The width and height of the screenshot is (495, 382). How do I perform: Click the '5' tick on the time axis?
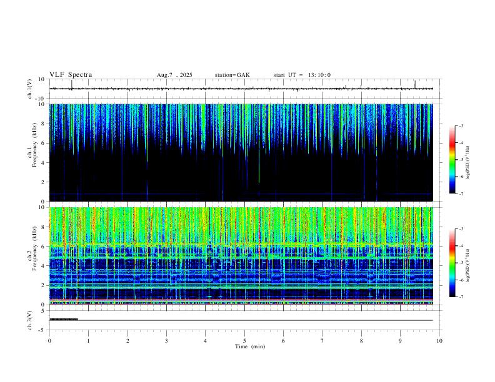click(x=244, y=341)
